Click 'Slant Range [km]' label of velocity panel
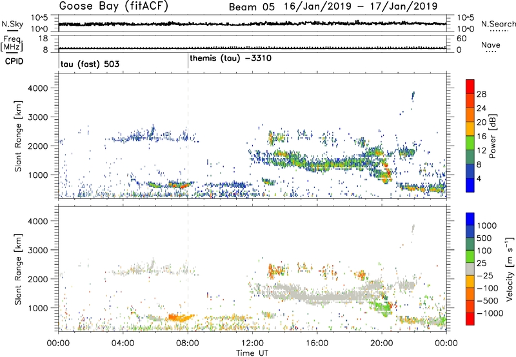The height and width of the screenshot is (357, 516). [18, 269]
